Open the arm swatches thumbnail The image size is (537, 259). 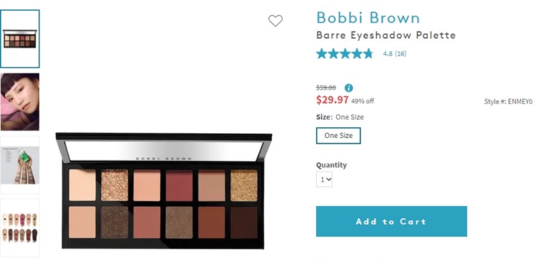pos(20,165)
